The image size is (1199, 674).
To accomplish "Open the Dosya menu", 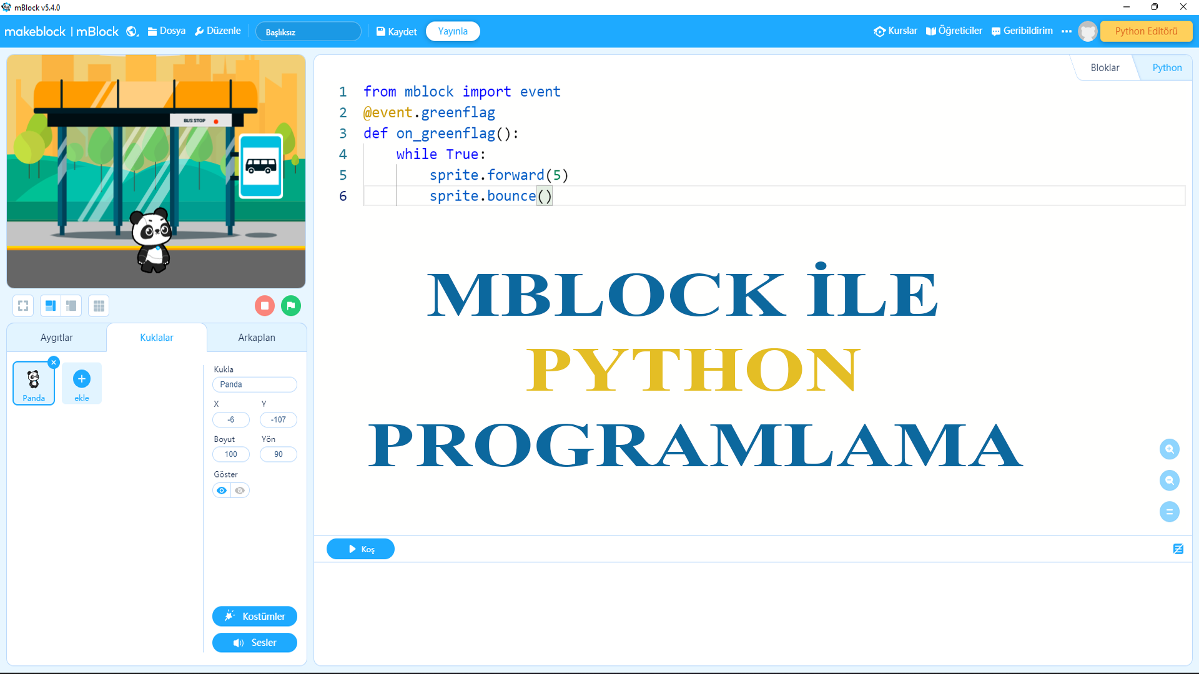I will pos(166,31).
